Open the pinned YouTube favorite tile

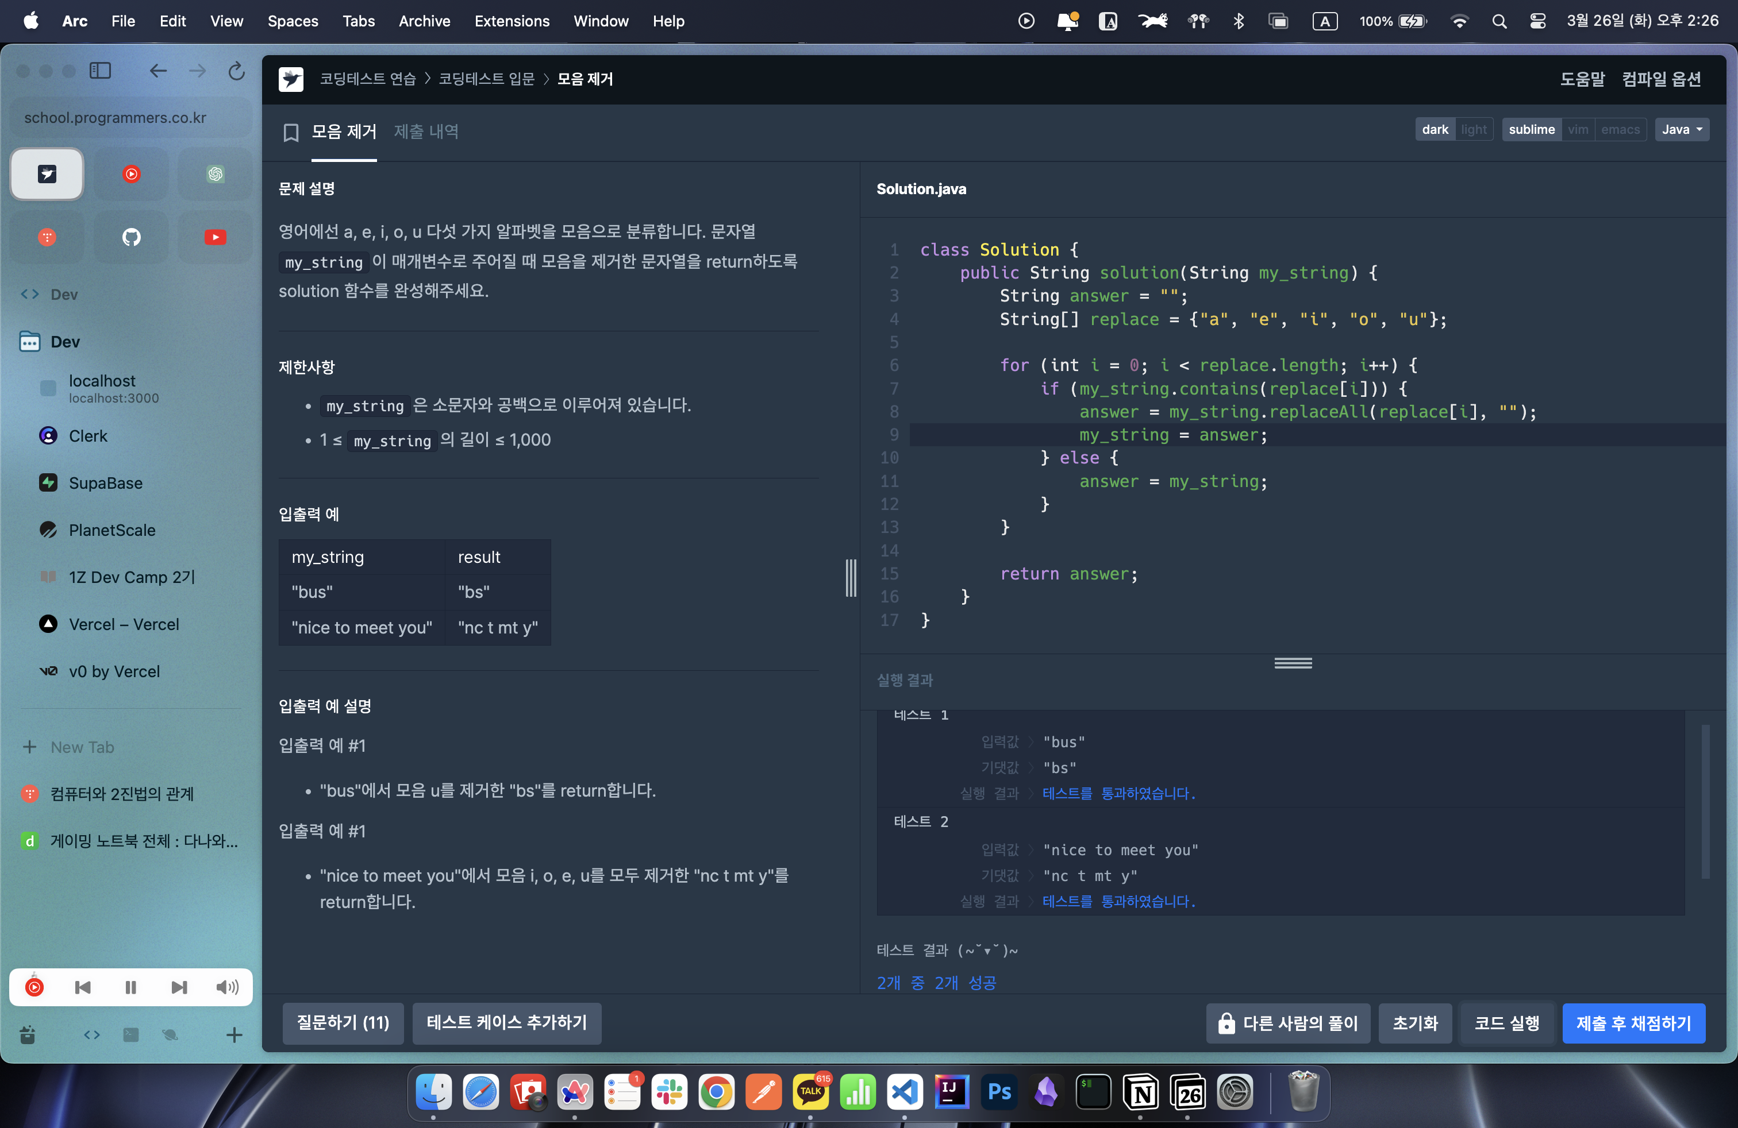pos(215,237)
